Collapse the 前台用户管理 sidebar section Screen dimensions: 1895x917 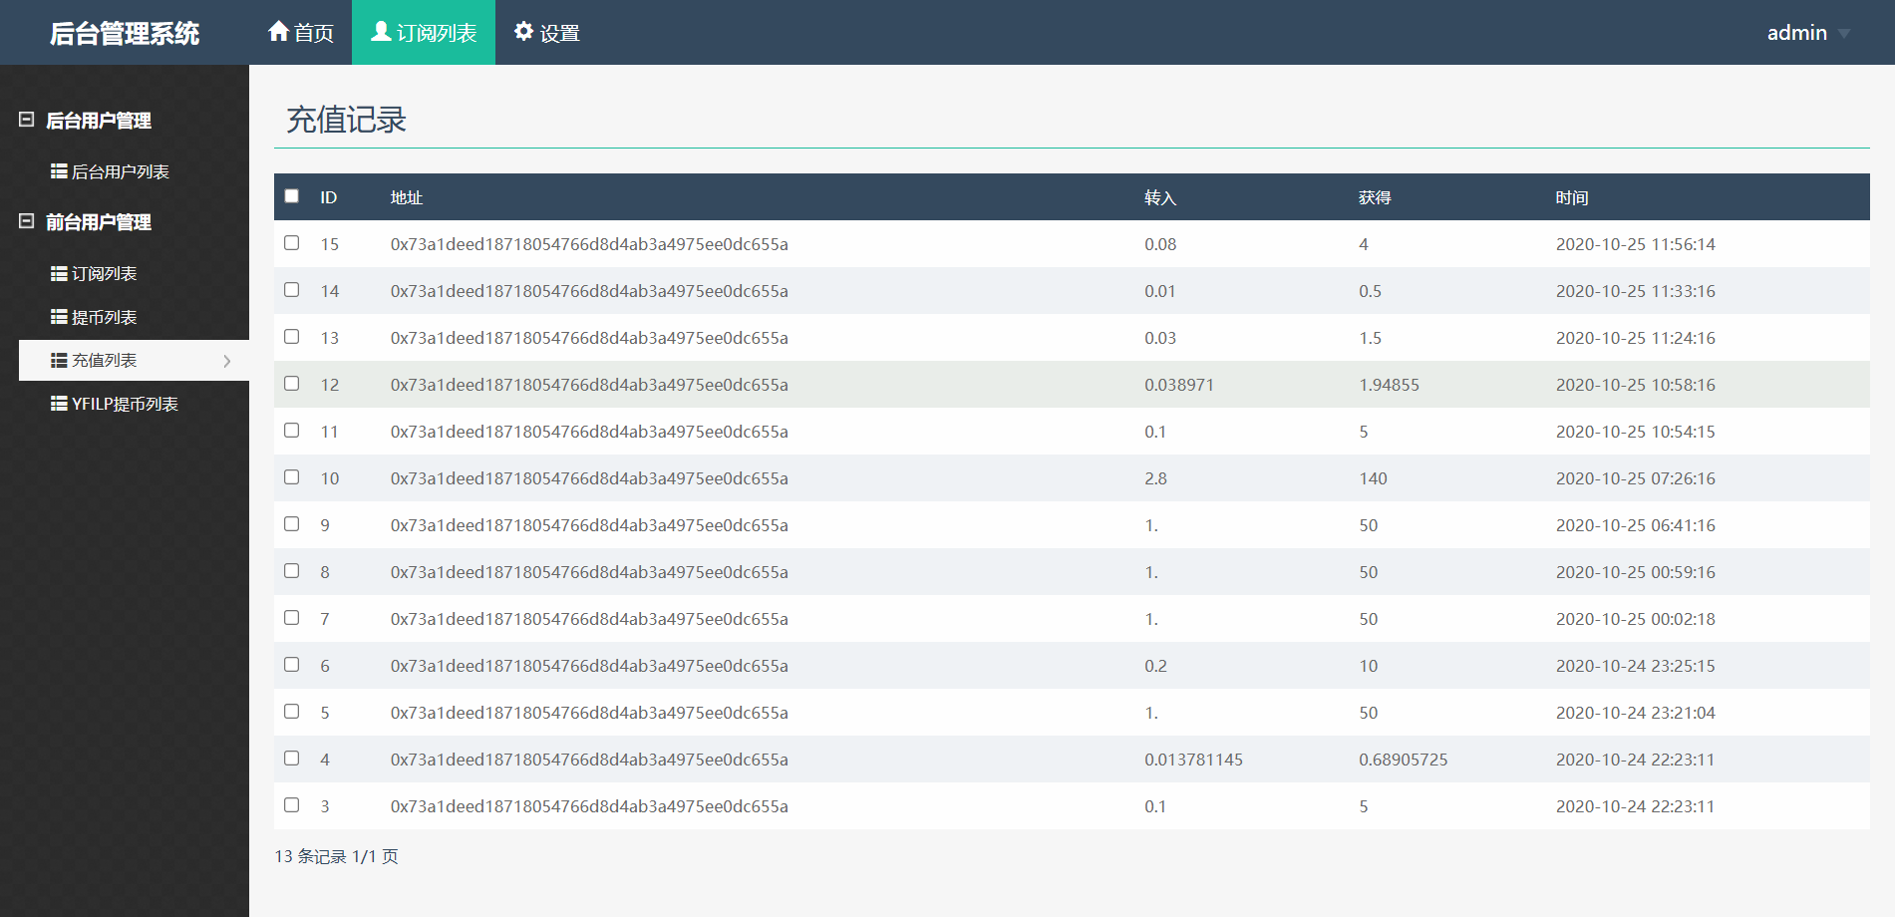(x=27, y=221)
